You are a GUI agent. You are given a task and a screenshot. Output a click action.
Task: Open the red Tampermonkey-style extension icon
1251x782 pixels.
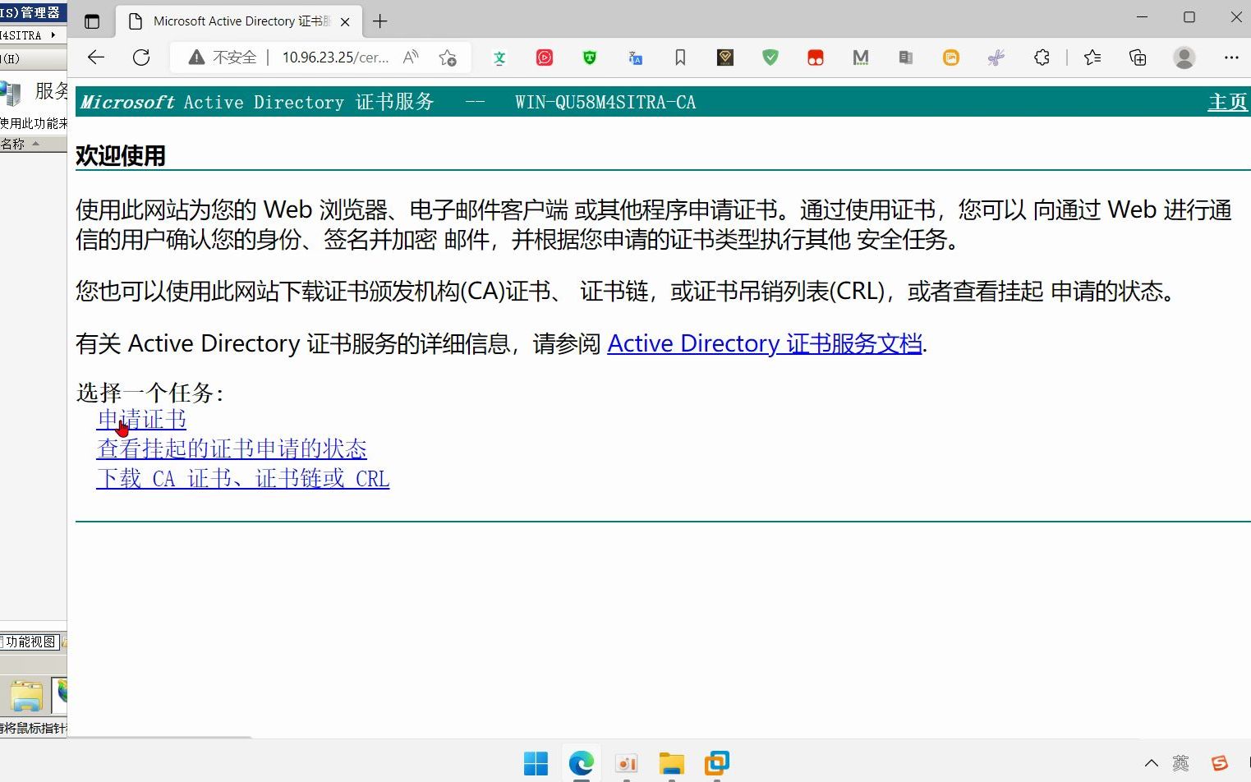816,57
